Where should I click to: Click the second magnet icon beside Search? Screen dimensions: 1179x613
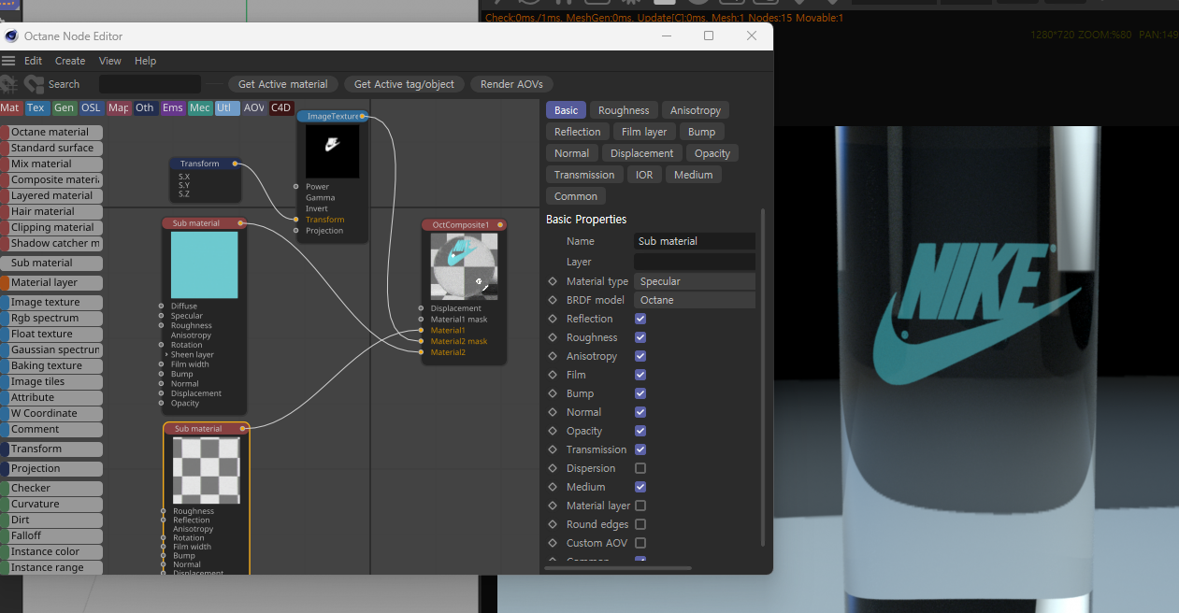click(35, 84)
